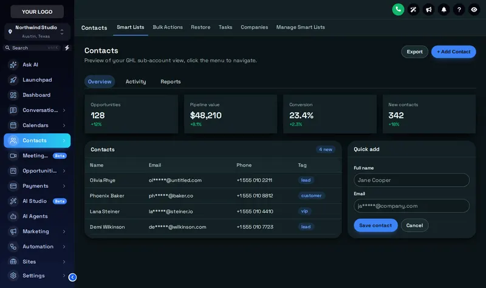The height and width of the screenshot is (288, 486).
Task: Click the Payments card icon
Action: 13,186
